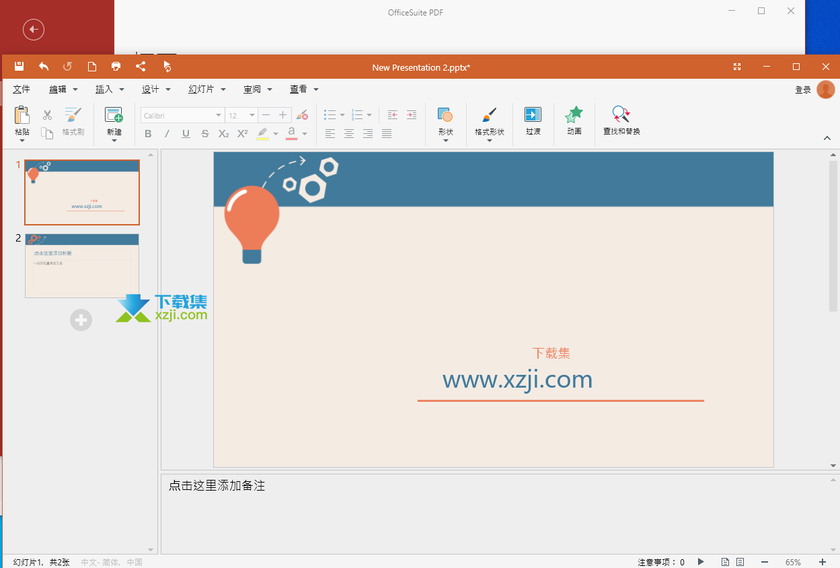The image size is (840, 568).
Task: Decrease the indent level
Action: point(393,115)
